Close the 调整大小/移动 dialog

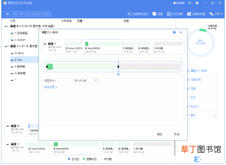181,32
